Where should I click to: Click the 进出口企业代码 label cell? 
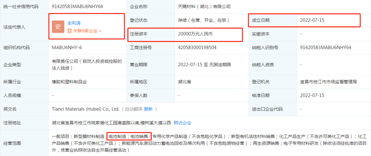(x=273, y=109)
